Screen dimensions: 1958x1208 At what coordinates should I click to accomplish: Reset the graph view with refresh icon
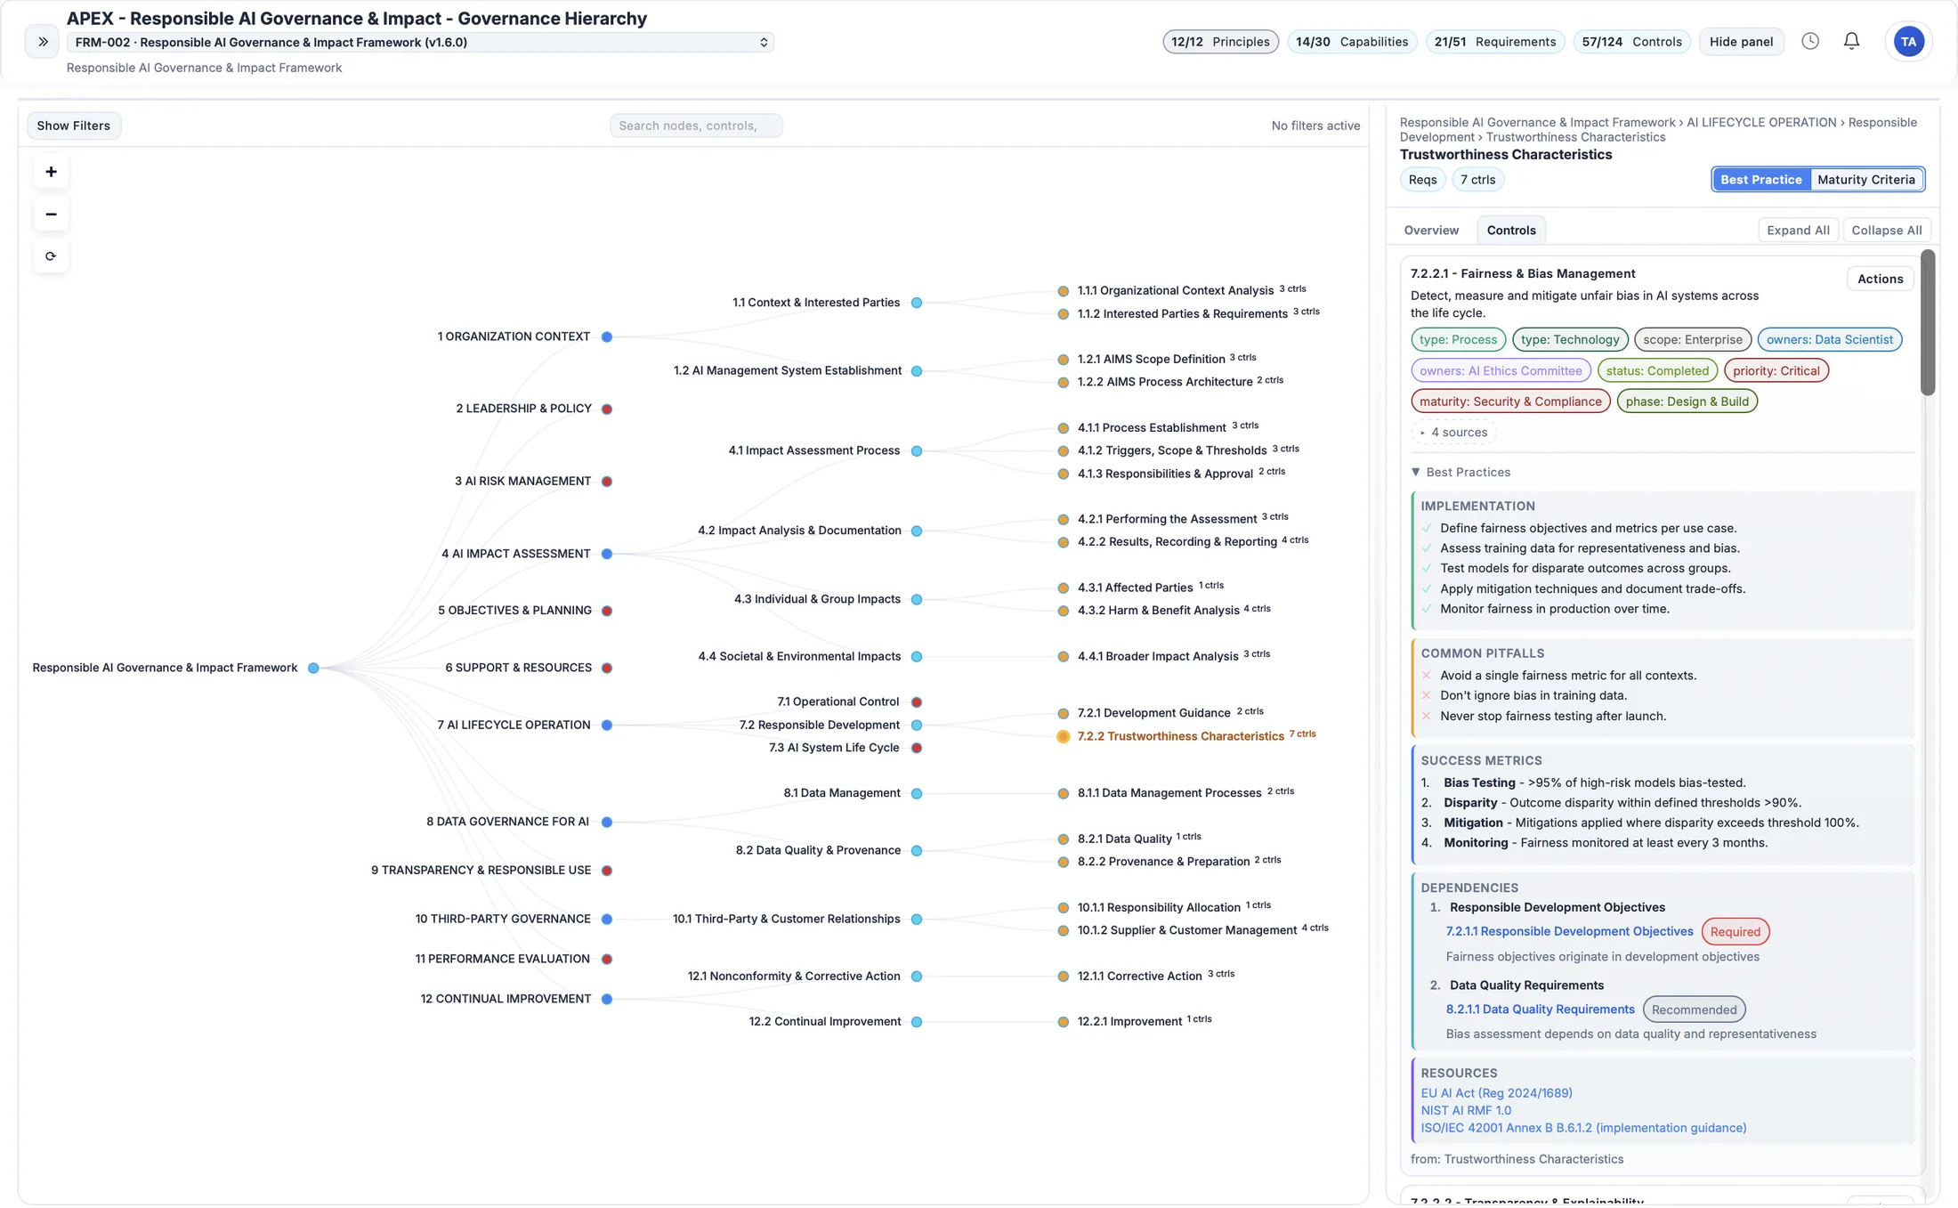51,256
